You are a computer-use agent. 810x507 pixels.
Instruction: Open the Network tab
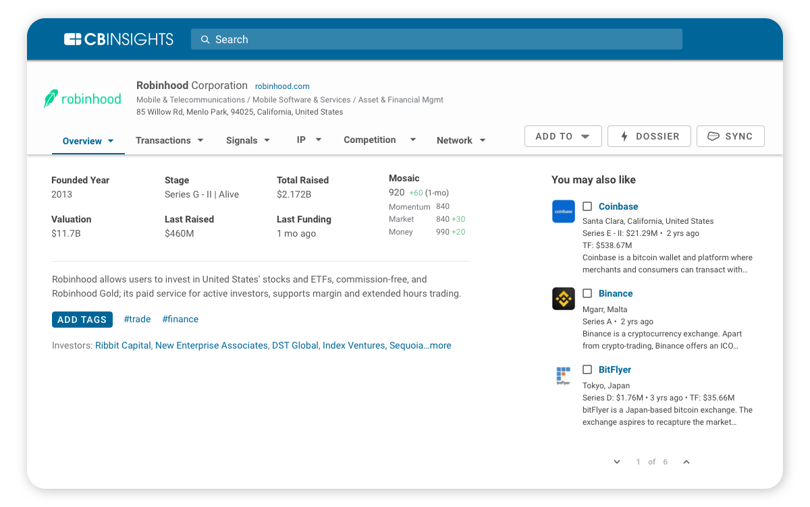tap(454, 140)
